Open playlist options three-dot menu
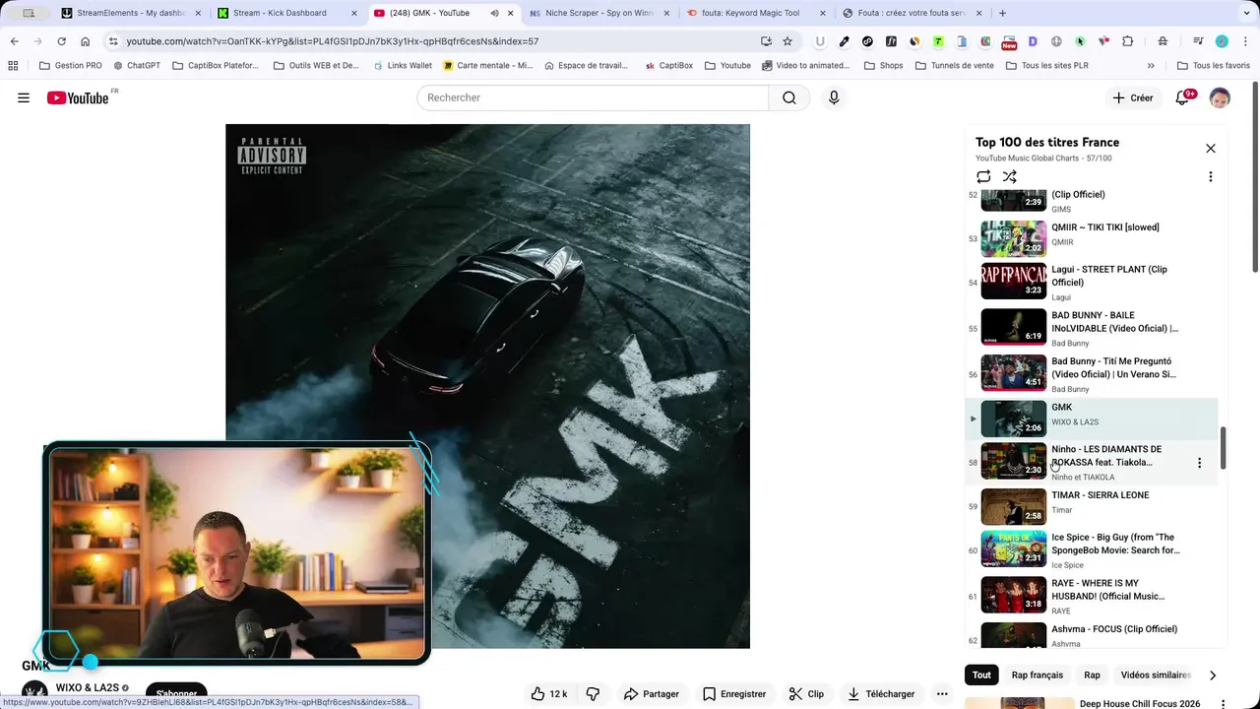This screenshot has height=709, width=1260. point(1211,177)
